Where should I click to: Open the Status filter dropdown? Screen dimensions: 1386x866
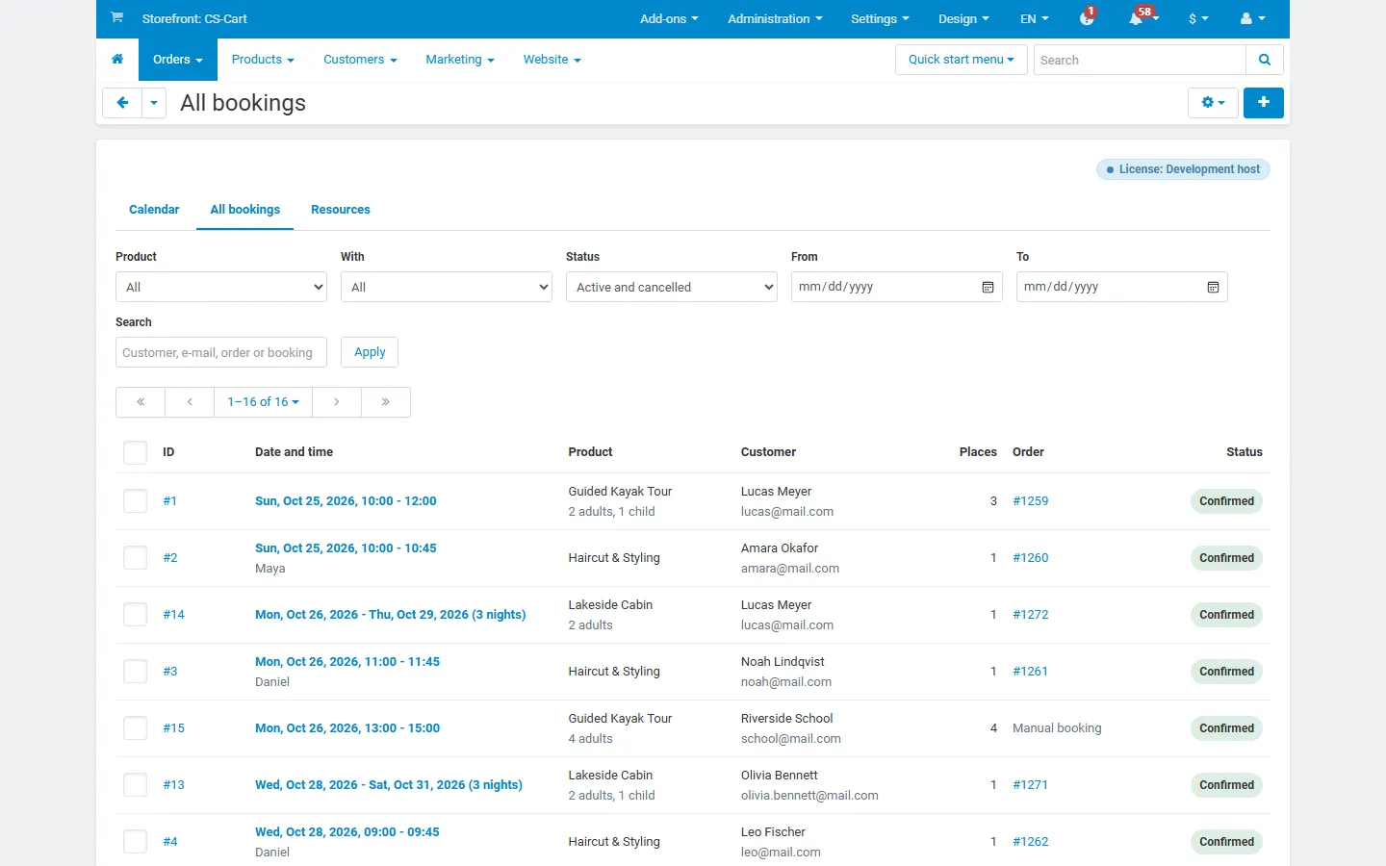click(x=672, y=287)
